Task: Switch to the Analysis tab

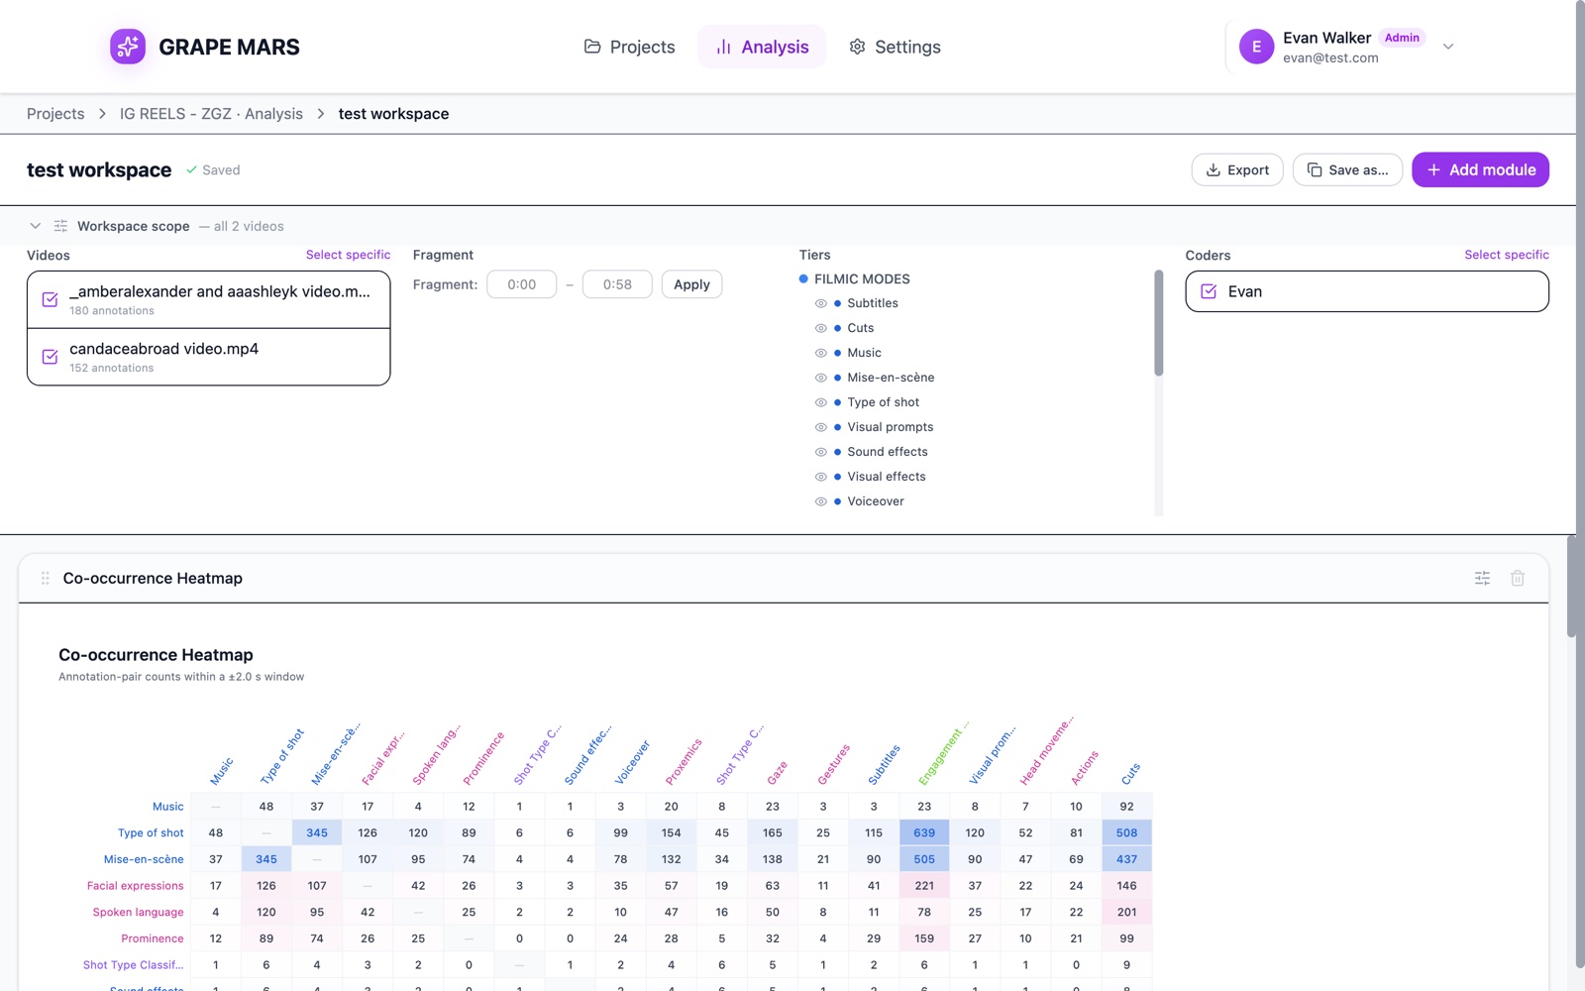Action: (762, 47)
